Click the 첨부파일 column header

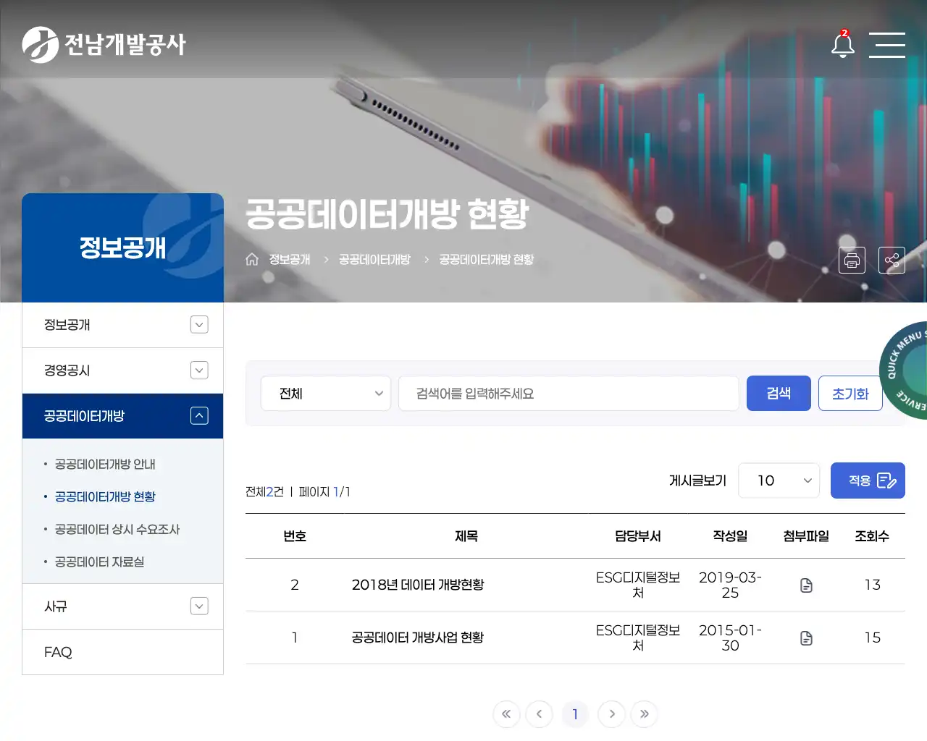pyautogui.click(x=806, y=536)
